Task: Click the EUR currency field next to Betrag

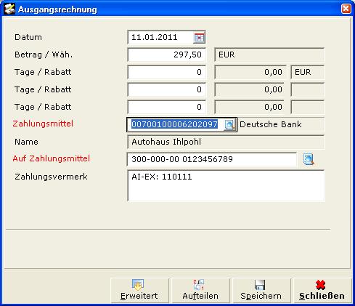Action: coord(269,55)
